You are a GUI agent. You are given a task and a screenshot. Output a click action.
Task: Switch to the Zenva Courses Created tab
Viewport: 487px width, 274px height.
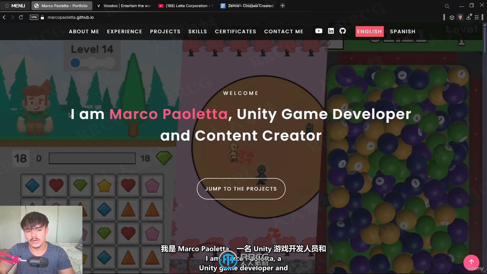point(248,6)
